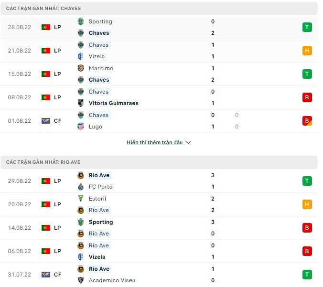Click red B badge for Chaves vs Lugo
Viewport: 323px width, 287px height.
point(307,121)
